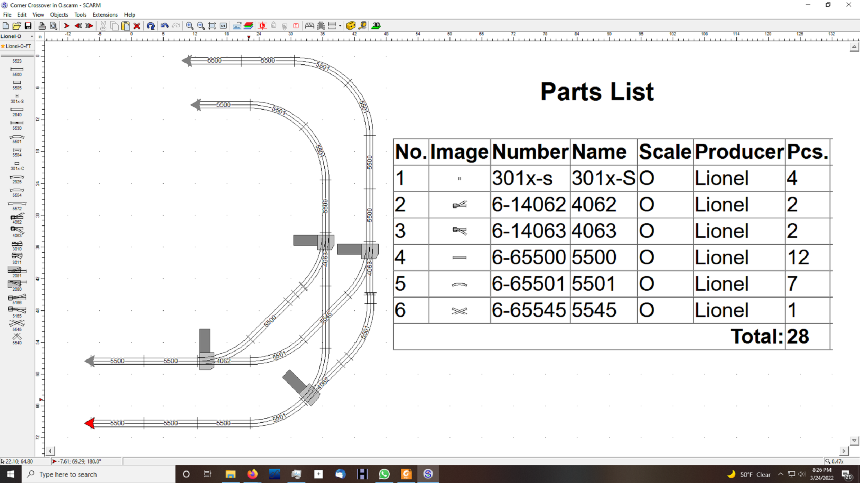Screen dimensions: 860x483
Task: Click the red play arrow button
Action: point(66,26)
